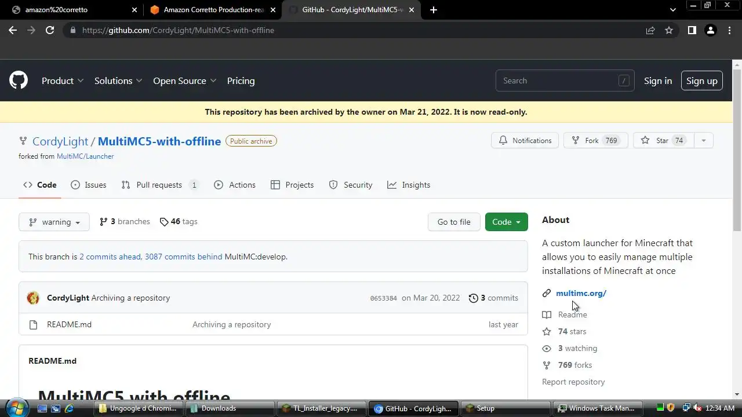The image size is (742, 417).
Task: Open the commit hash 0653384 link
Action: (x=384, y=298)
